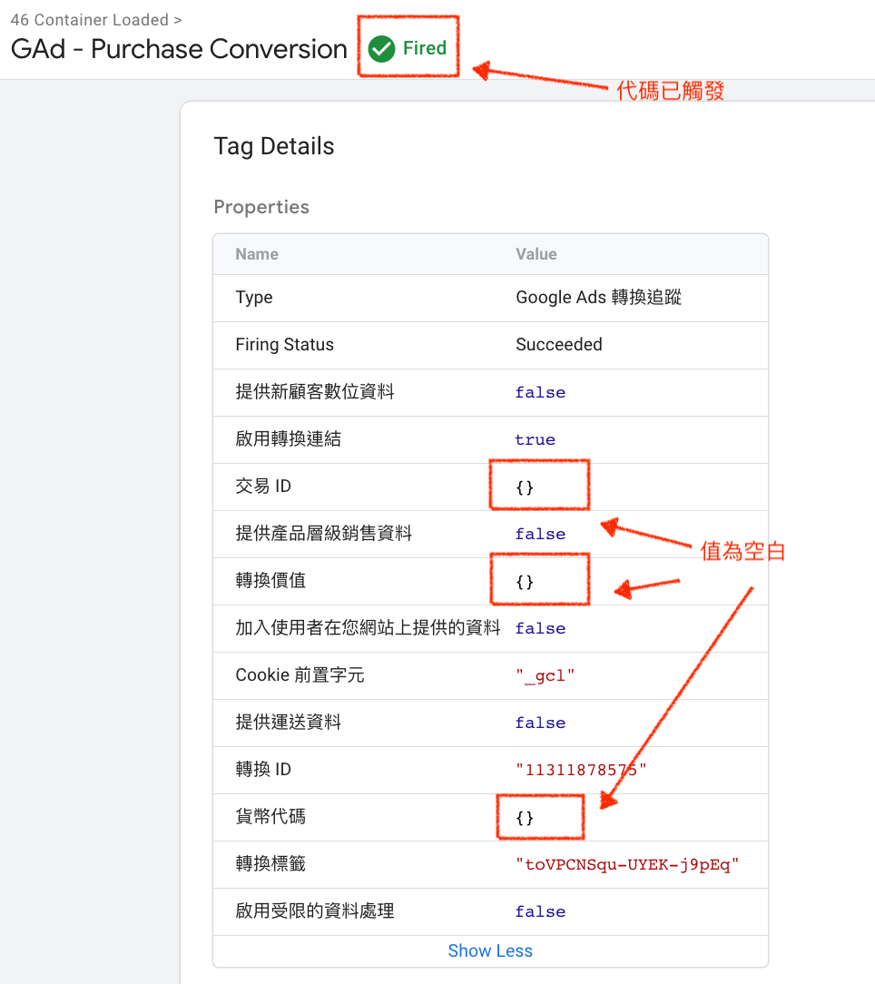The image size is (875, 984).
Task: Click the Tag Details heading
Action: pyautogui.click(x=274, y=146)
